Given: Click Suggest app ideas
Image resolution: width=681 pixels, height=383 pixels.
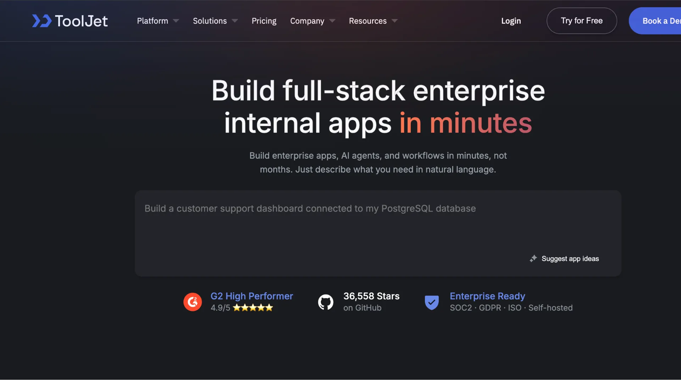Looking at the screenshot, I should (570, 259).
